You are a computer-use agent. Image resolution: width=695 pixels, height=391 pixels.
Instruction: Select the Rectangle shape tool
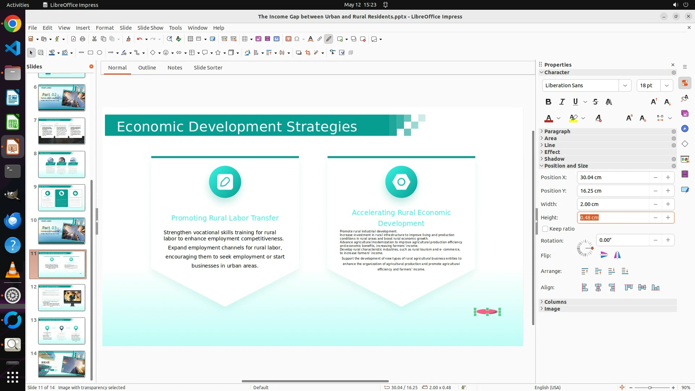90,53
